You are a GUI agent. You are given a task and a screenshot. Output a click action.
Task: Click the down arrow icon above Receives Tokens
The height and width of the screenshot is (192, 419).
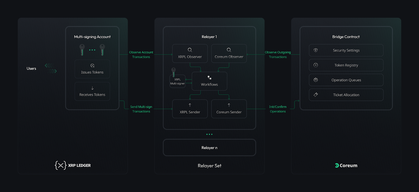point(92,88)
